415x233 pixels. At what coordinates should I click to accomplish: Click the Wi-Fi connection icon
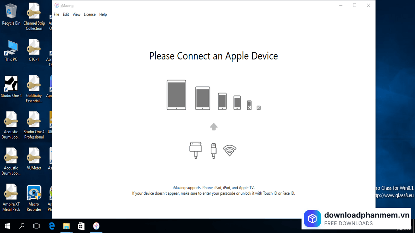click(230, 150)
